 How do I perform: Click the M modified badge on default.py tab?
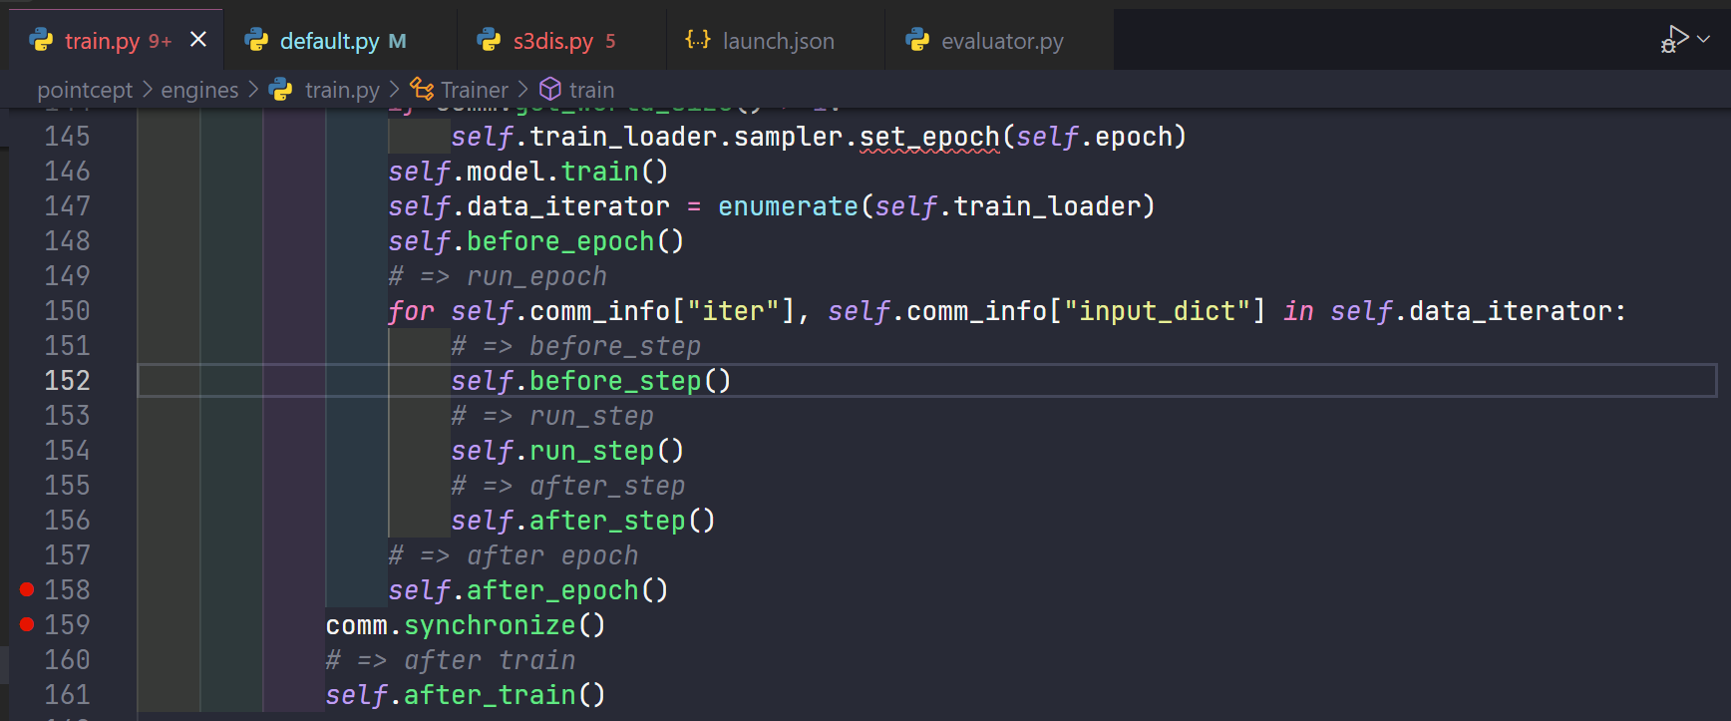(x=397, y=41)
